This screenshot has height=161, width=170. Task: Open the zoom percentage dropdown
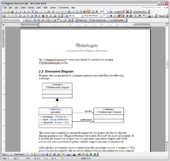[108, 12]
